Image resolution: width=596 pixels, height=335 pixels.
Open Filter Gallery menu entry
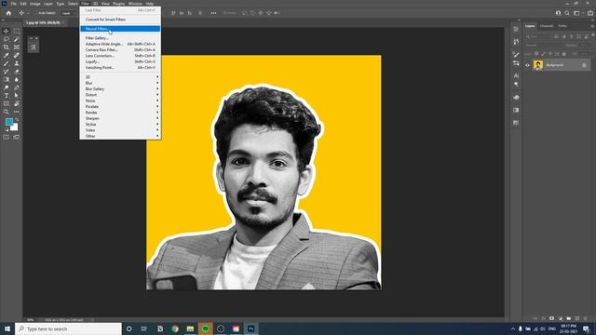[x=120, y=38]
